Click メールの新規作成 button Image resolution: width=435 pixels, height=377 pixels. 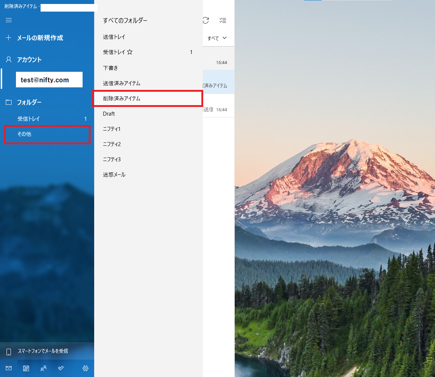40,38
